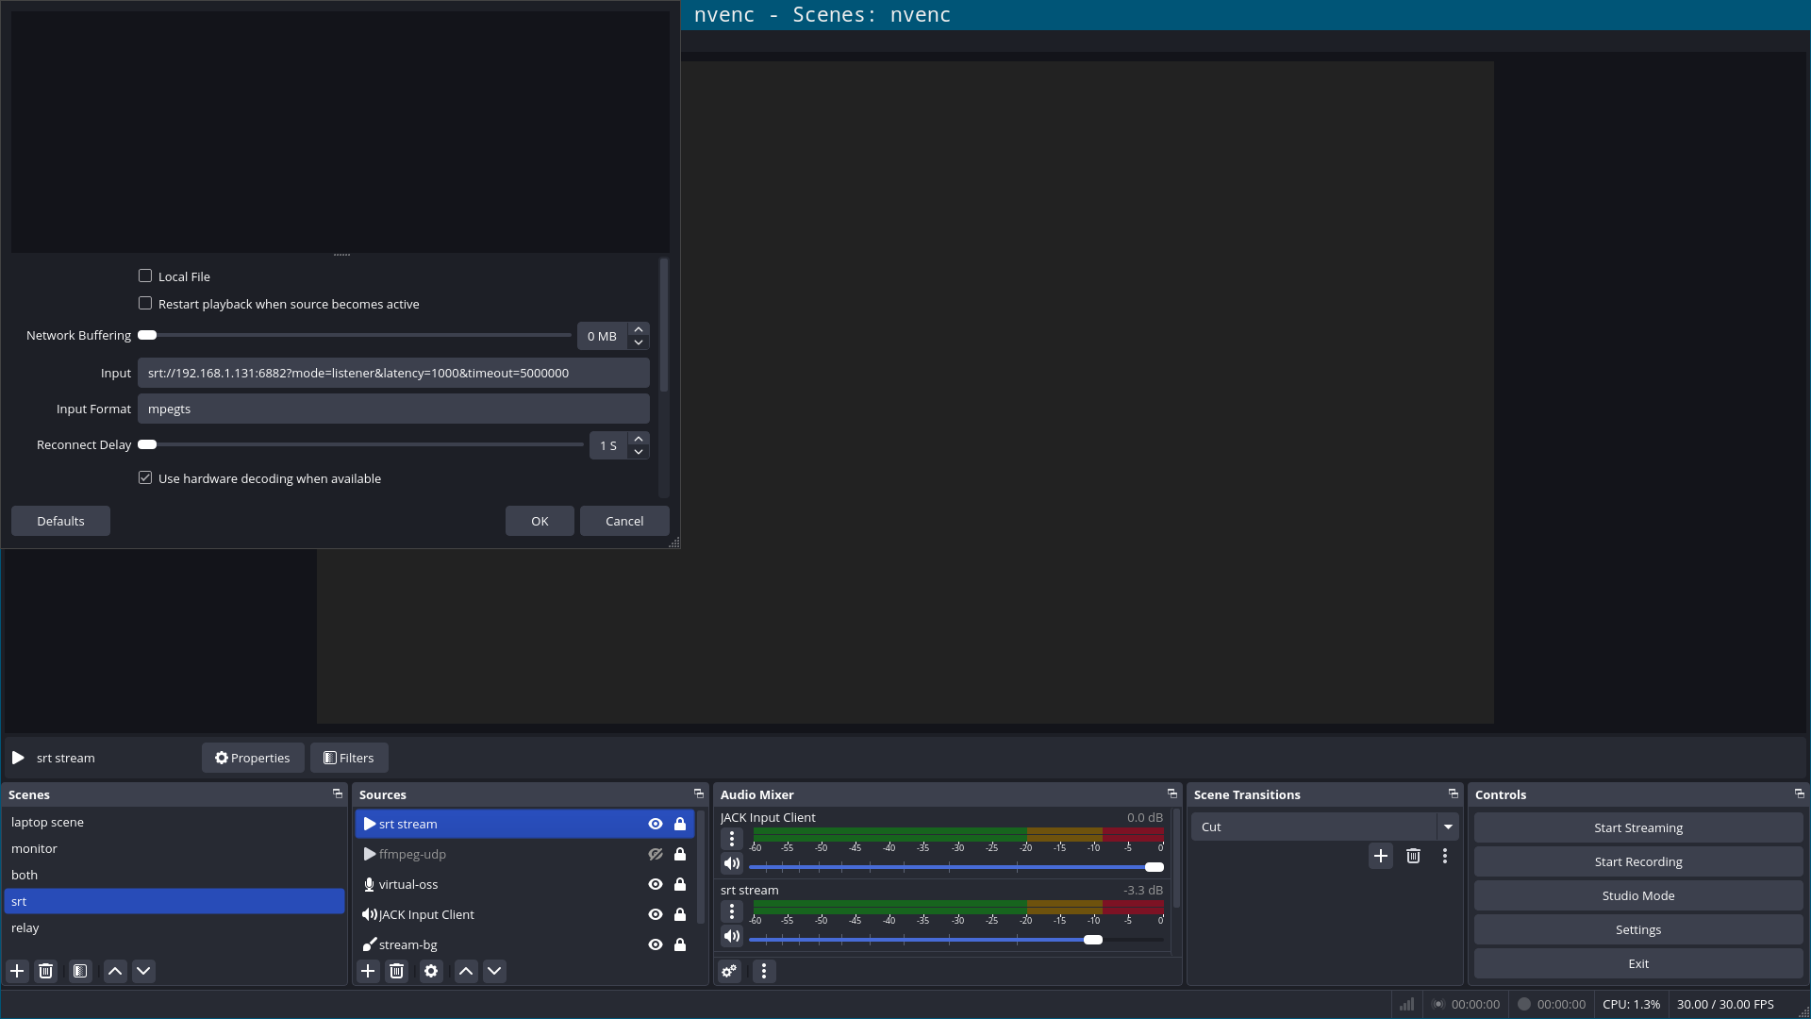Select the laptop scene in Scenes
1811x1019 pixels.
tap(47, 822)
